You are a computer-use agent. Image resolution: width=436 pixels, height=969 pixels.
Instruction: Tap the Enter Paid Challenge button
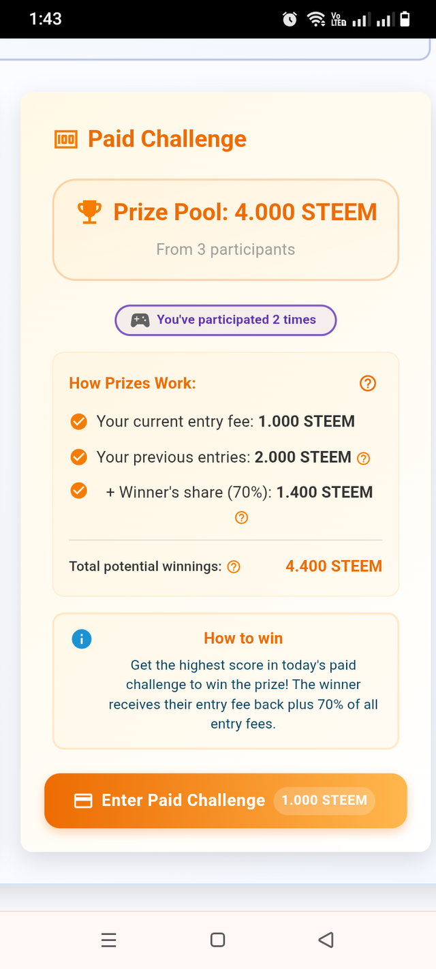coord(225,801)
